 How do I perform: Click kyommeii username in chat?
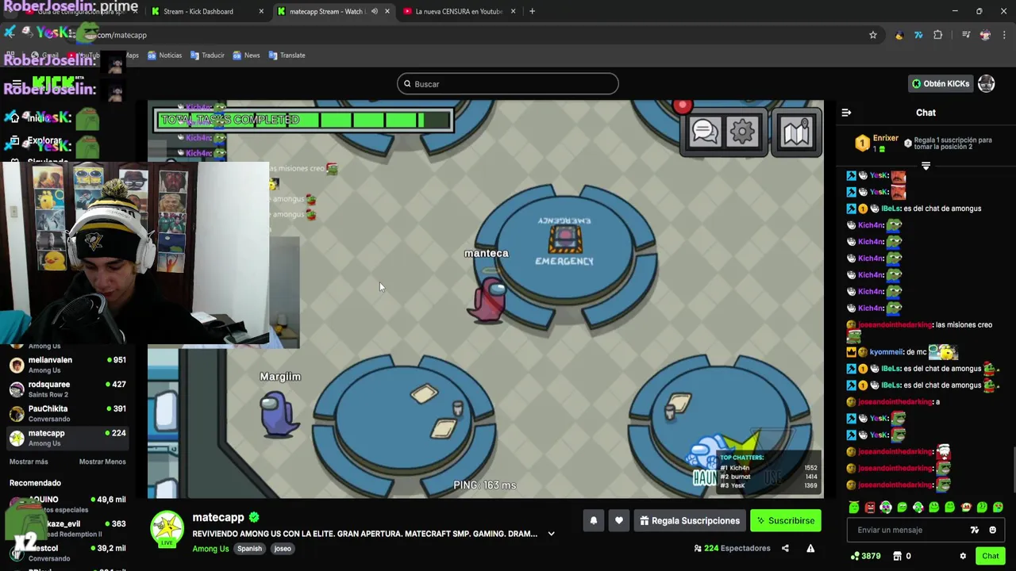coord(886,352)
